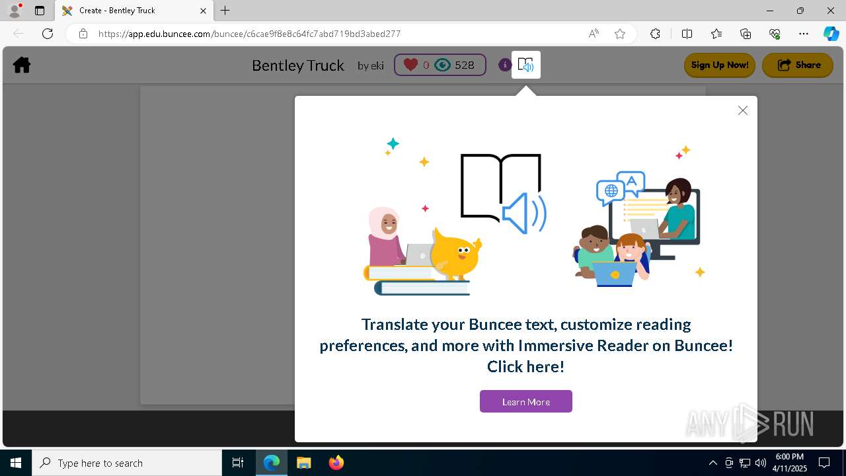Open a new browser tab
This screenshot has height=476, width=846.
click(225, 11)
